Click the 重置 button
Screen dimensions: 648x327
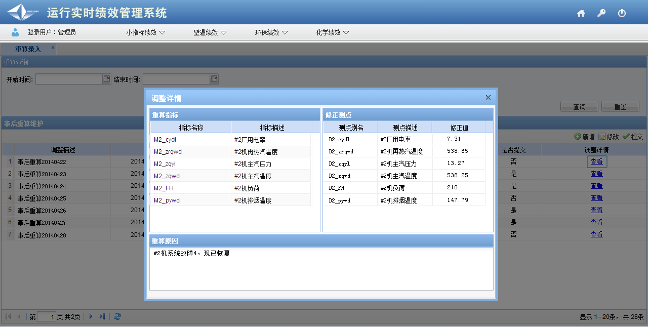pyautogui.click(x=620, y=107)
